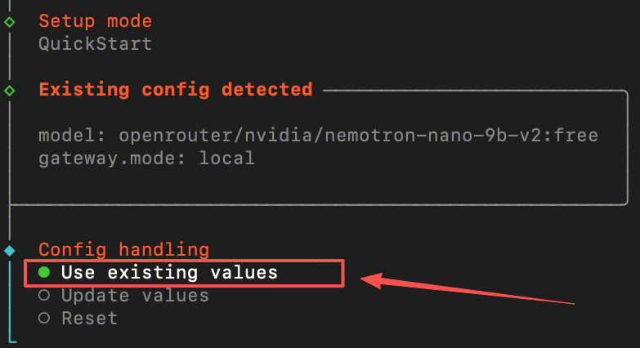Click the 'Existing config detected' heading
This screenshot has width=640, height=348.
176,89
